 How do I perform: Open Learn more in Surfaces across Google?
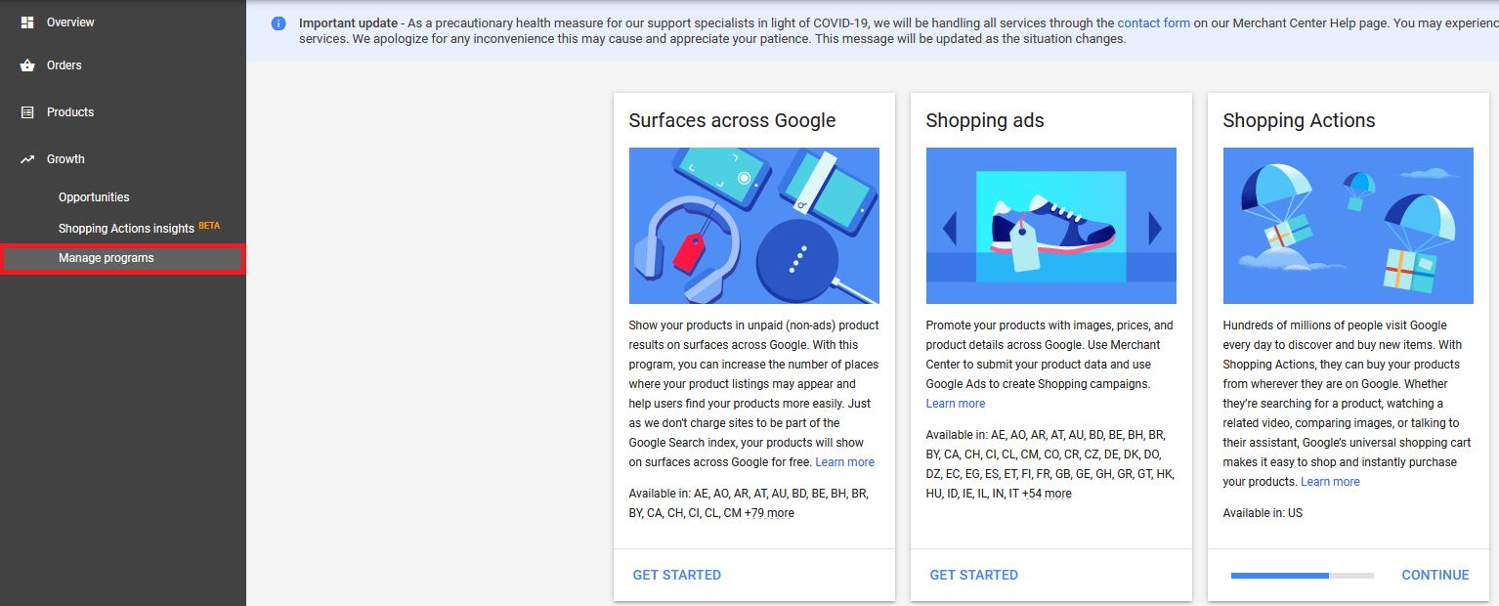click(x=844, y=462)
